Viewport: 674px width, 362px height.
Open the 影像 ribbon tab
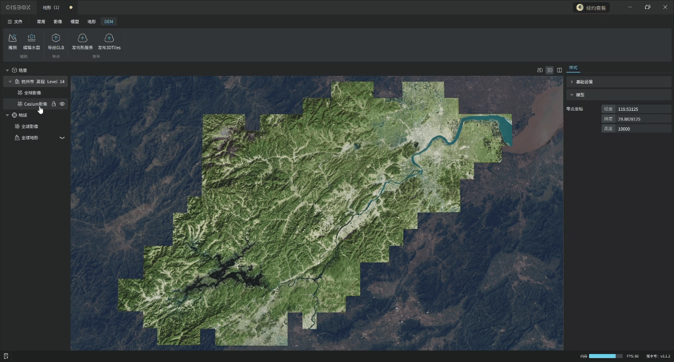point(58,21)
